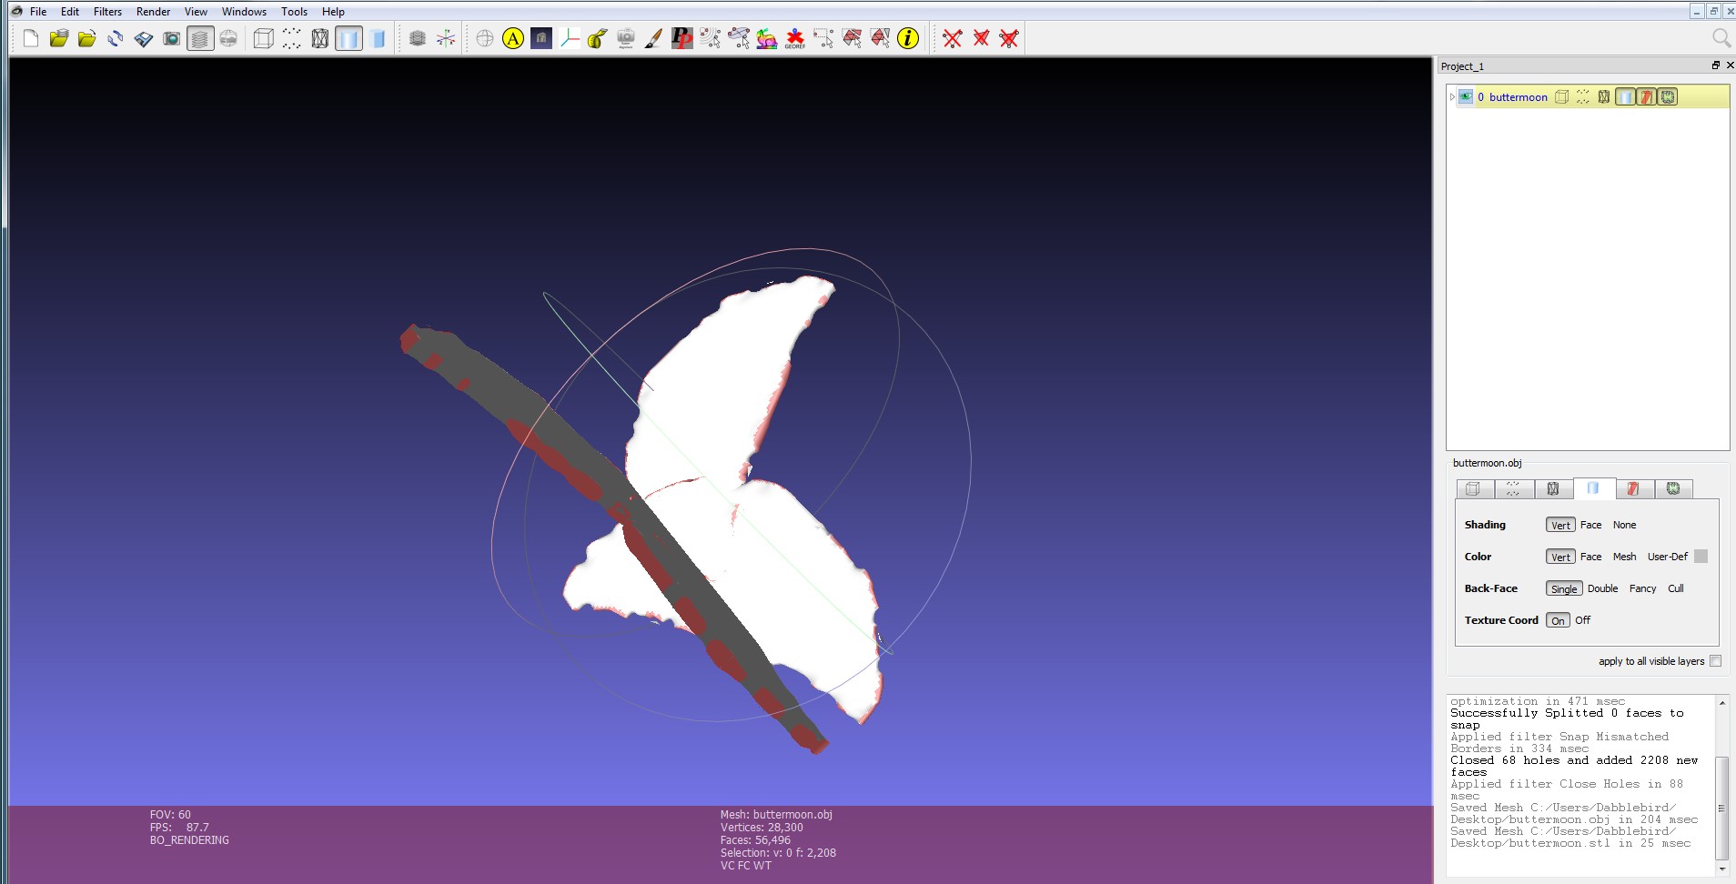Open the Edit menu
This screenshot has height=884, width=1736.
70,12
